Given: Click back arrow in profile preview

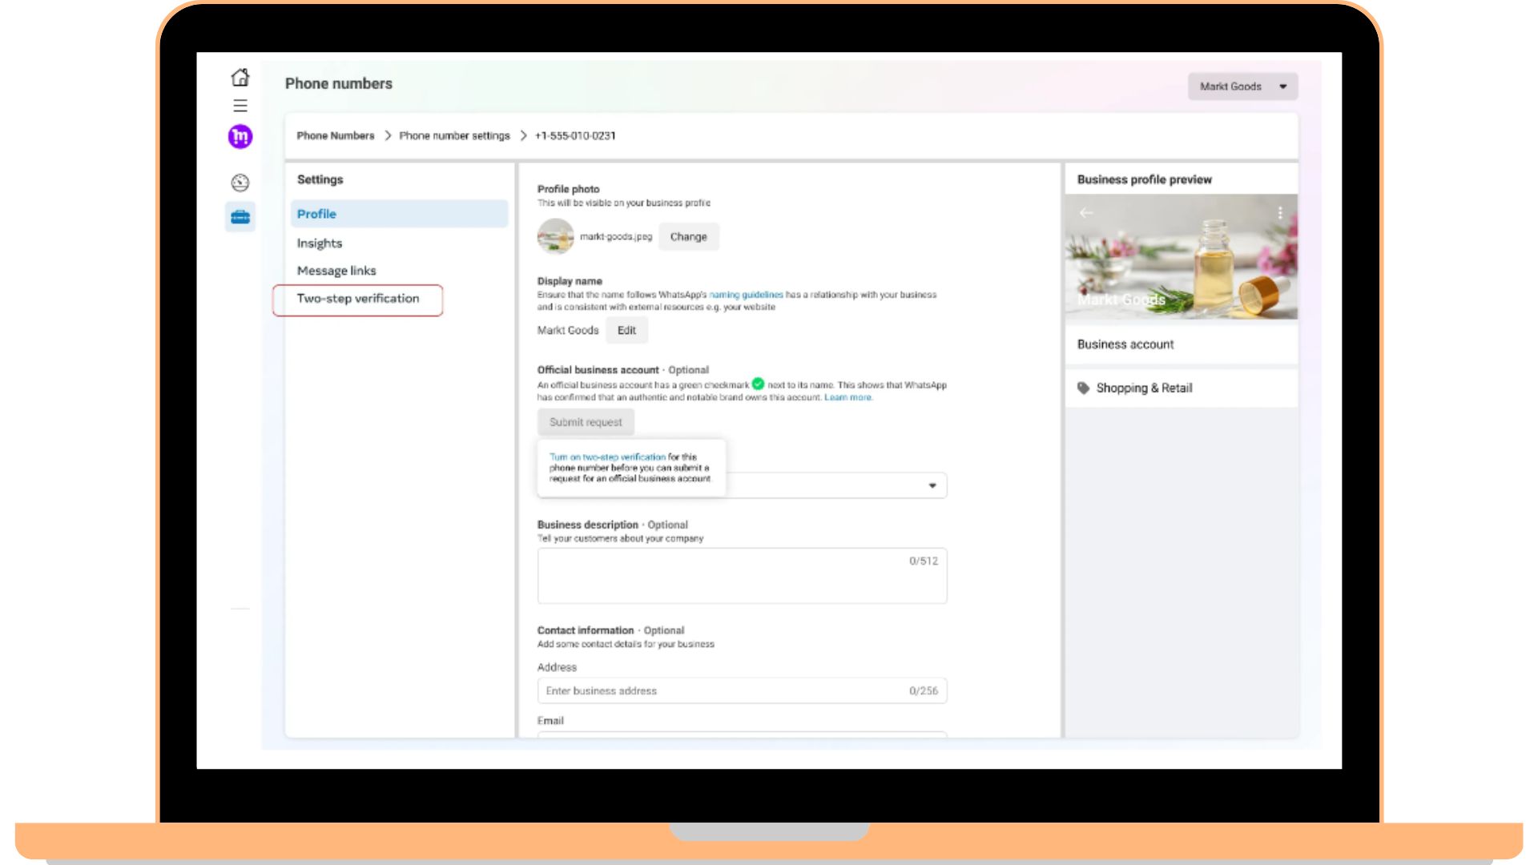Looking at the screenshot, I should [1086, 212].
